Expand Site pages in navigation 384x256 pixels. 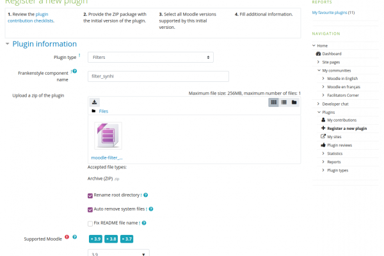[318, 62]
